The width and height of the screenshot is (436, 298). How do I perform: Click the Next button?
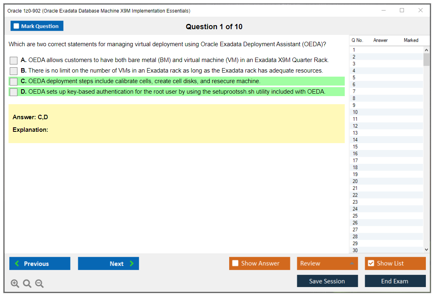tap(108, 264)
